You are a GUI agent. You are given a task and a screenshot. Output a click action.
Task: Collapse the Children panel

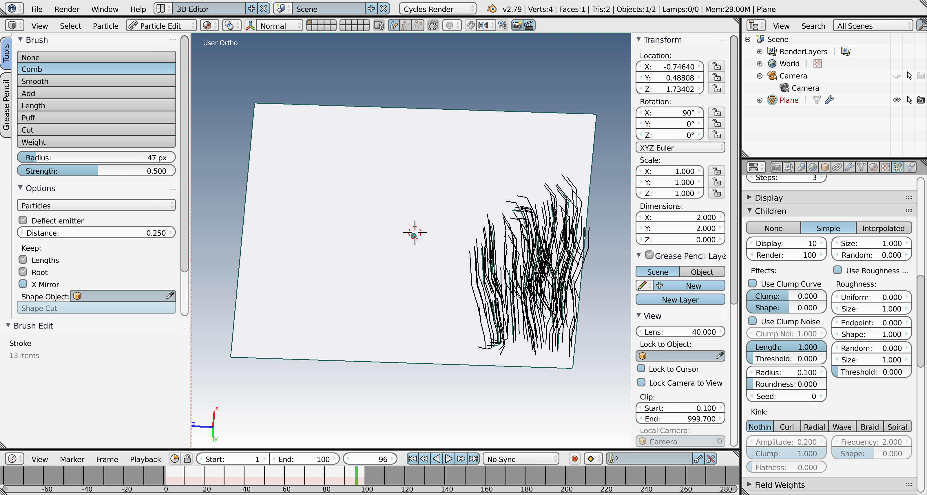click(770, 211)
